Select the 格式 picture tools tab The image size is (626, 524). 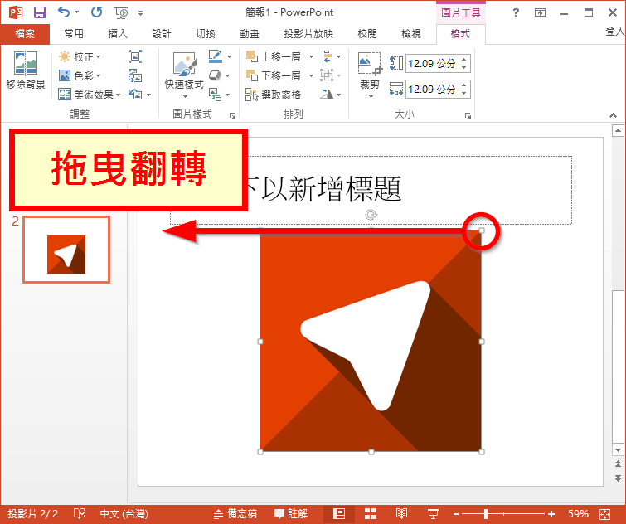click(x=460, y=34)
